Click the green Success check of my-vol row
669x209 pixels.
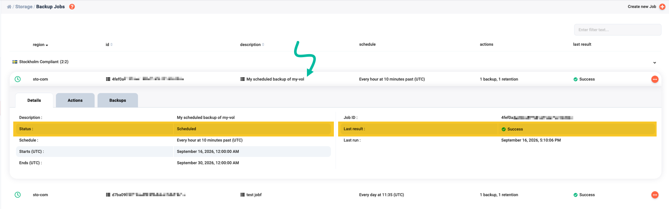(575, 79)
